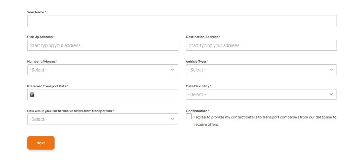Click into the Pick Up Address field
Screen dimensions: 361x160
[103, 45]
